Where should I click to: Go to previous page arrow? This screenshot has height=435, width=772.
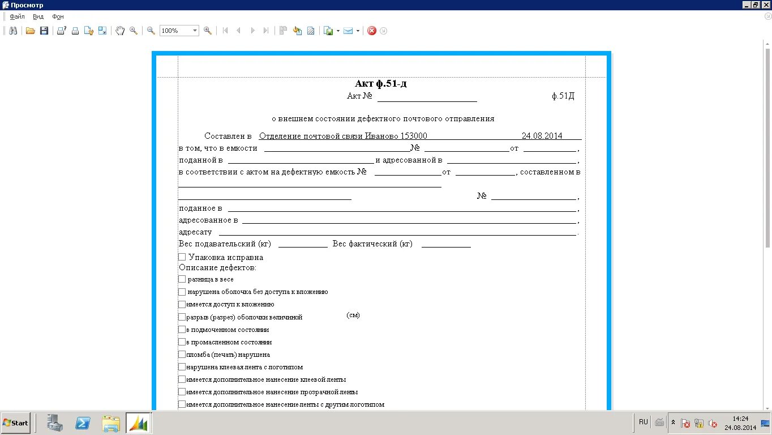click(x=238, y=31)
